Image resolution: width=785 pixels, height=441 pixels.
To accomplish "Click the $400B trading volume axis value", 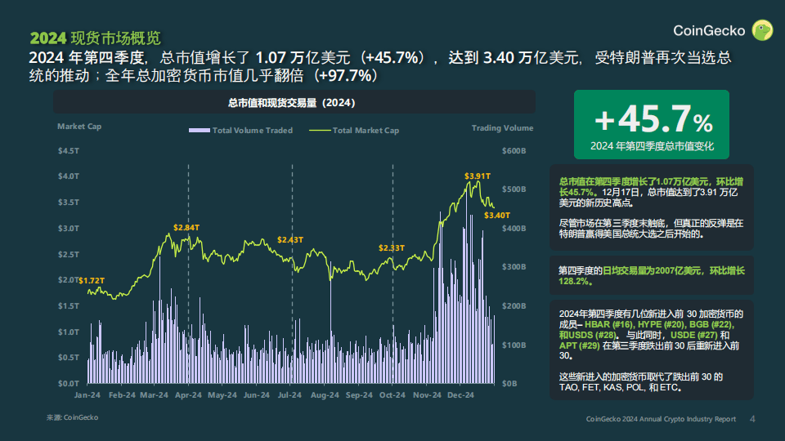I will tap(514, 228).
